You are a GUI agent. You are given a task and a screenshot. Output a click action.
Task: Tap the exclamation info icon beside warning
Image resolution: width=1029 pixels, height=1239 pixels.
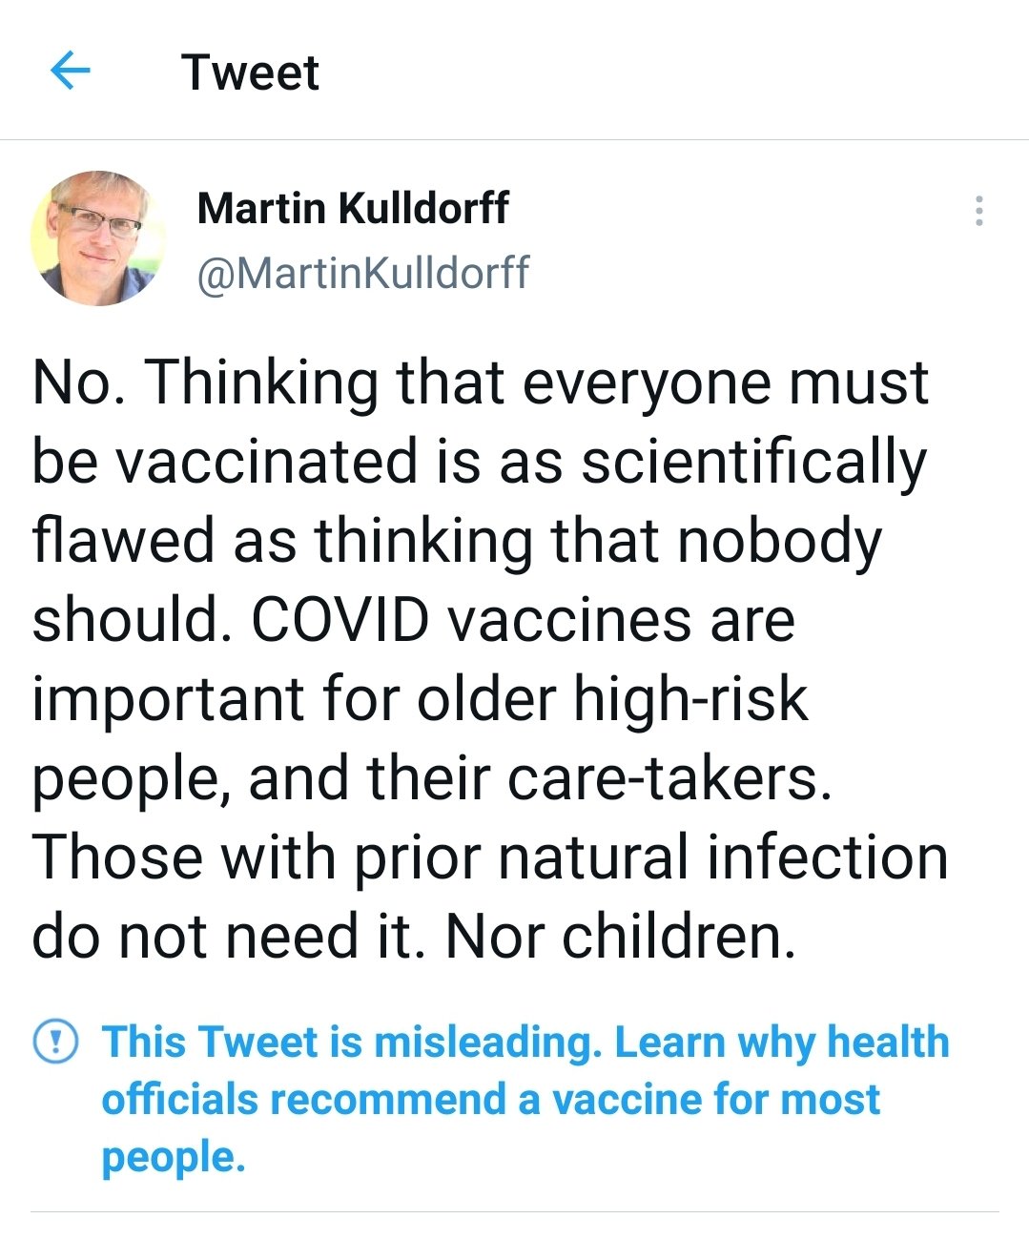pyautogui.click(x=54, y=1041)
